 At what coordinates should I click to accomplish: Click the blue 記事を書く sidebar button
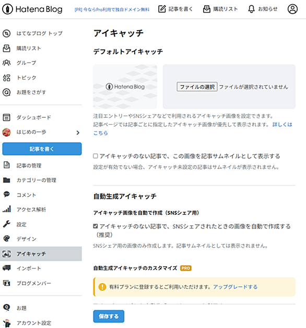click(42, 149)
